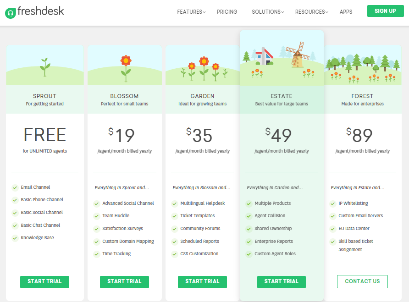
Task: Expand the Resources dropdown menu
Action: pyautogui.click(x=312, y=12)
